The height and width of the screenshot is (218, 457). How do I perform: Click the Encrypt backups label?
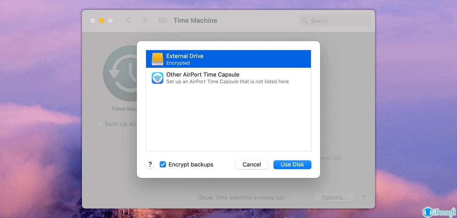tap(191, 165)
